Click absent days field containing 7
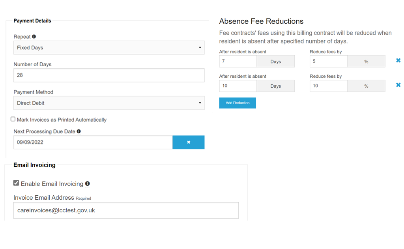This screenshot has width=404, height=249. click(x=238, y=61)
